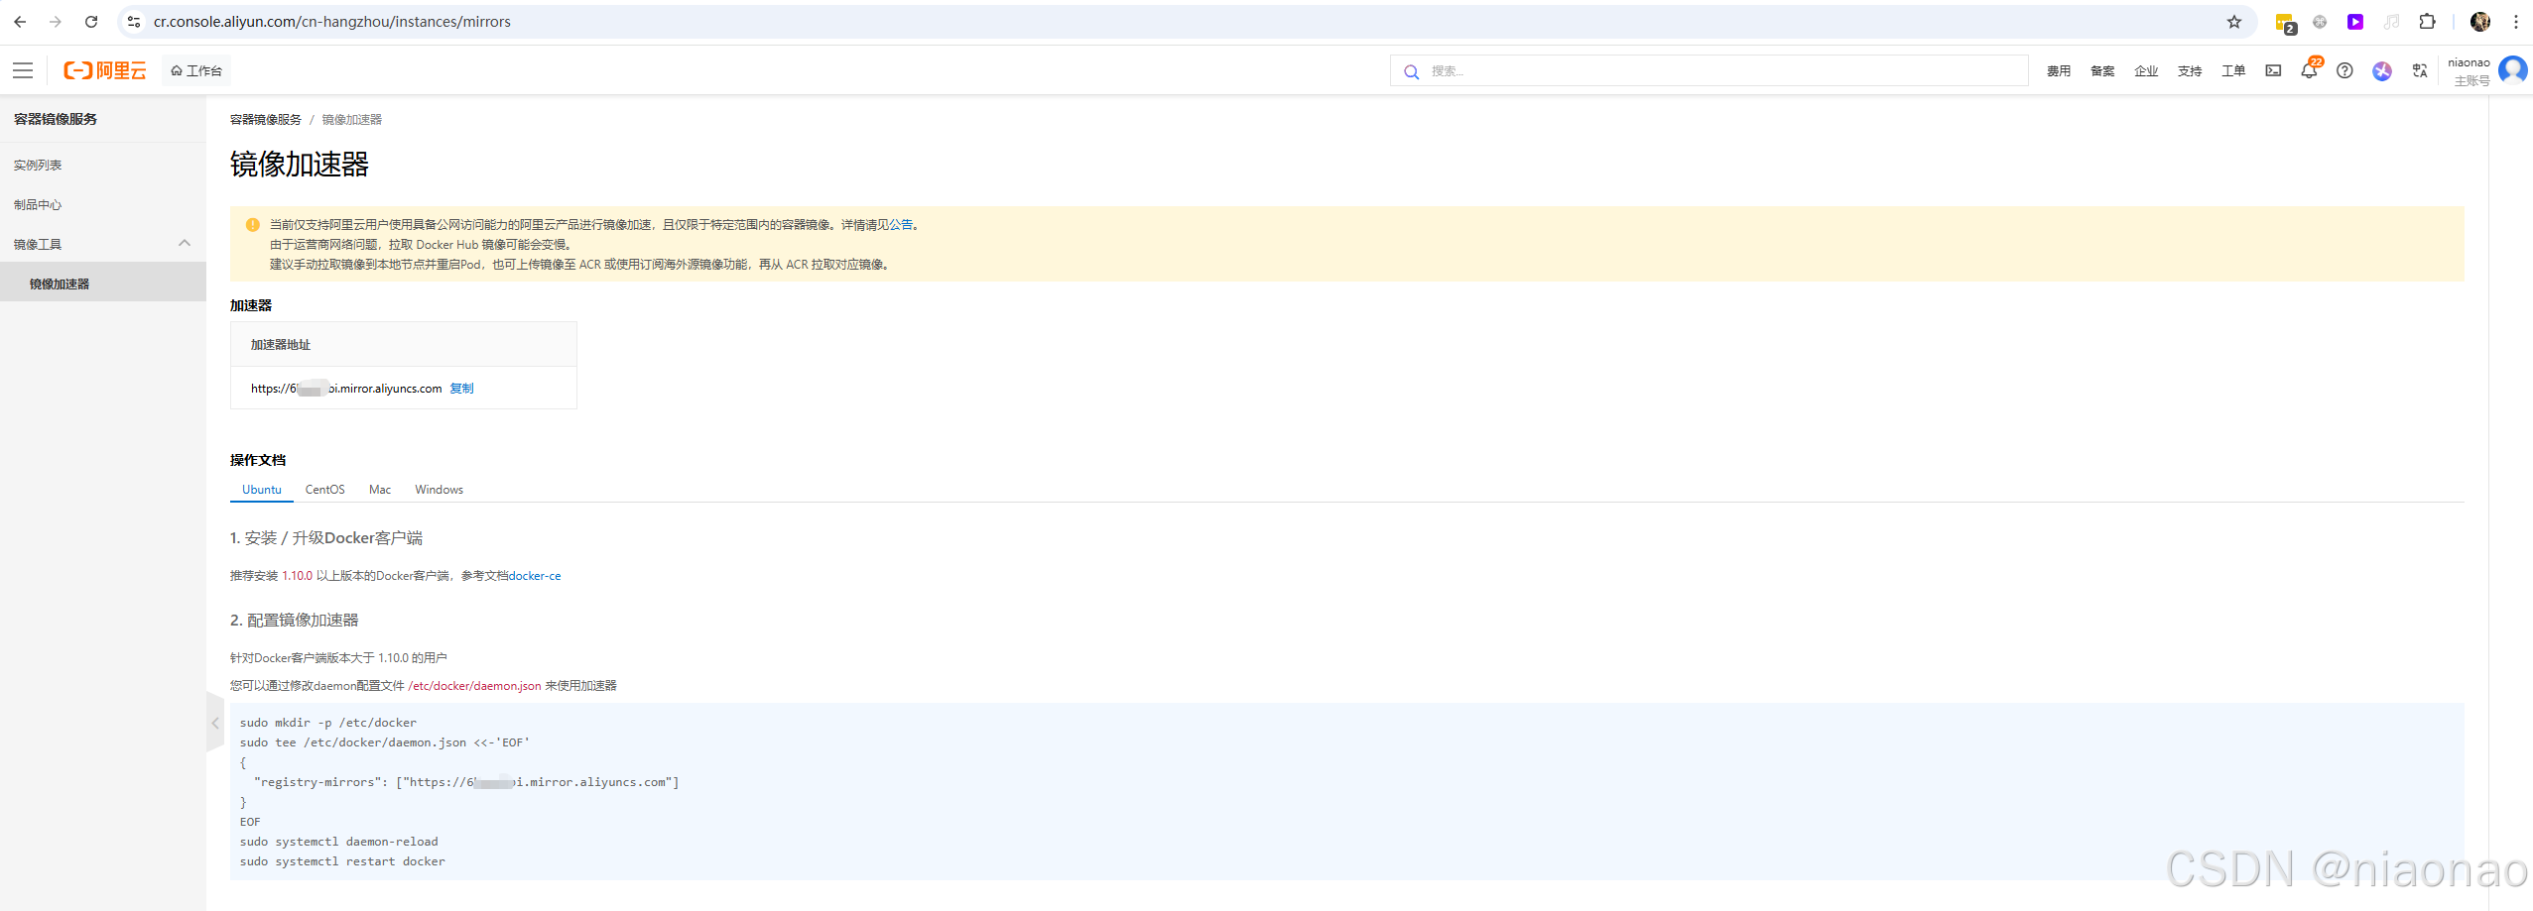
Task: Click heading 2. 配置镜像加速器
Action: pyautogui.click(x=295, y=621)
